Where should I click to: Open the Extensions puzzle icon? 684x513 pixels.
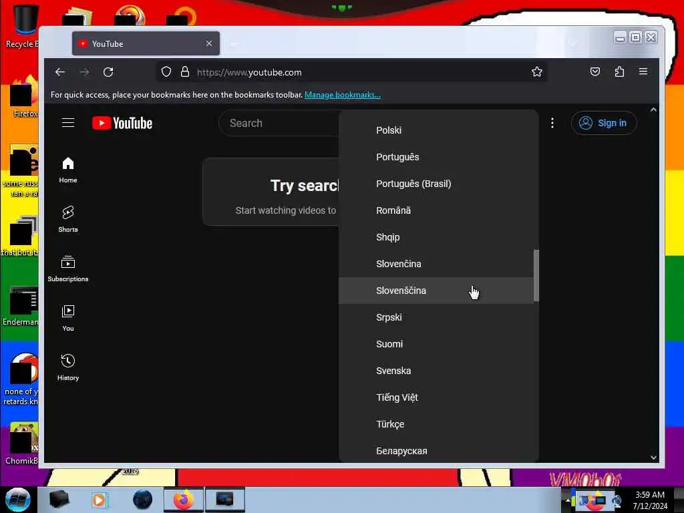click(619, 71)
